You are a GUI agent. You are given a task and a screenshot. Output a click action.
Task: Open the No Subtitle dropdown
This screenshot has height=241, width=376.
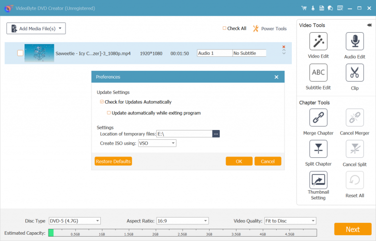[249, 53]
